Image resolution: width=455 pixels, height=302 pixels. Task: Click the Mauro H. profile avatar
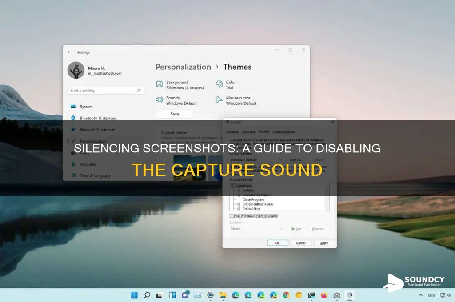76,70
